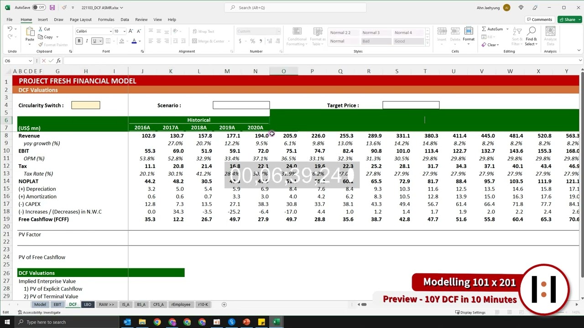The width and height of the screenshot is (584, 328).
Task: Open the Clear eraser menu
Action: [x=490, y=45]
